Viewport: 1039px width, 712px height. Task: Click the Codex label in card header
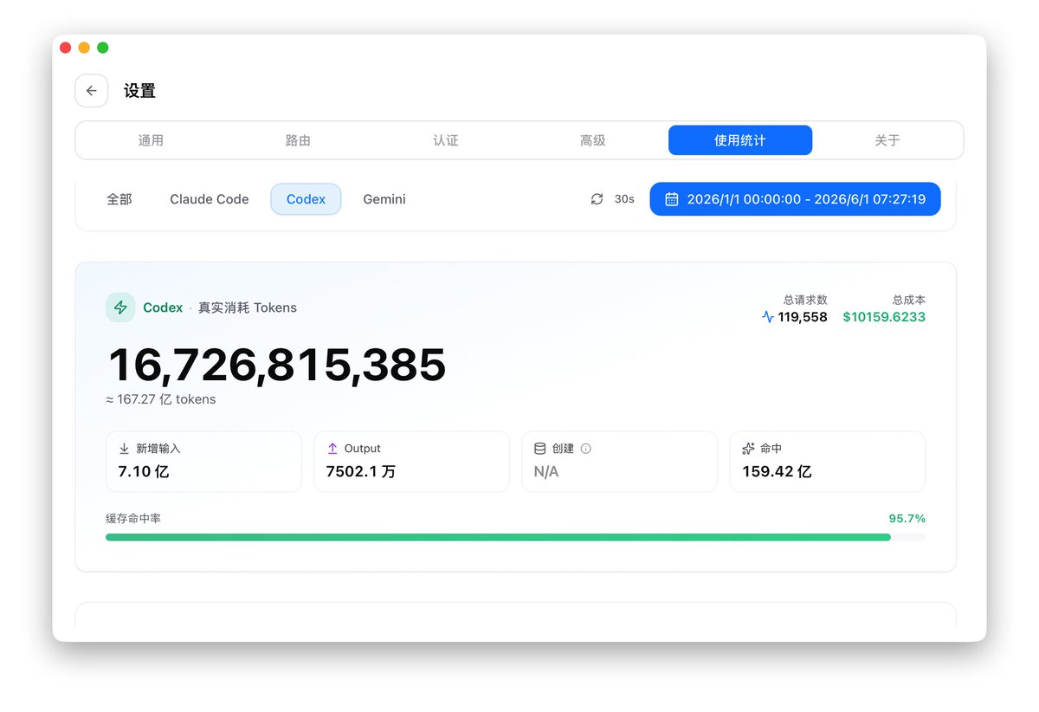pyautogui.click(x=163, y=307)
